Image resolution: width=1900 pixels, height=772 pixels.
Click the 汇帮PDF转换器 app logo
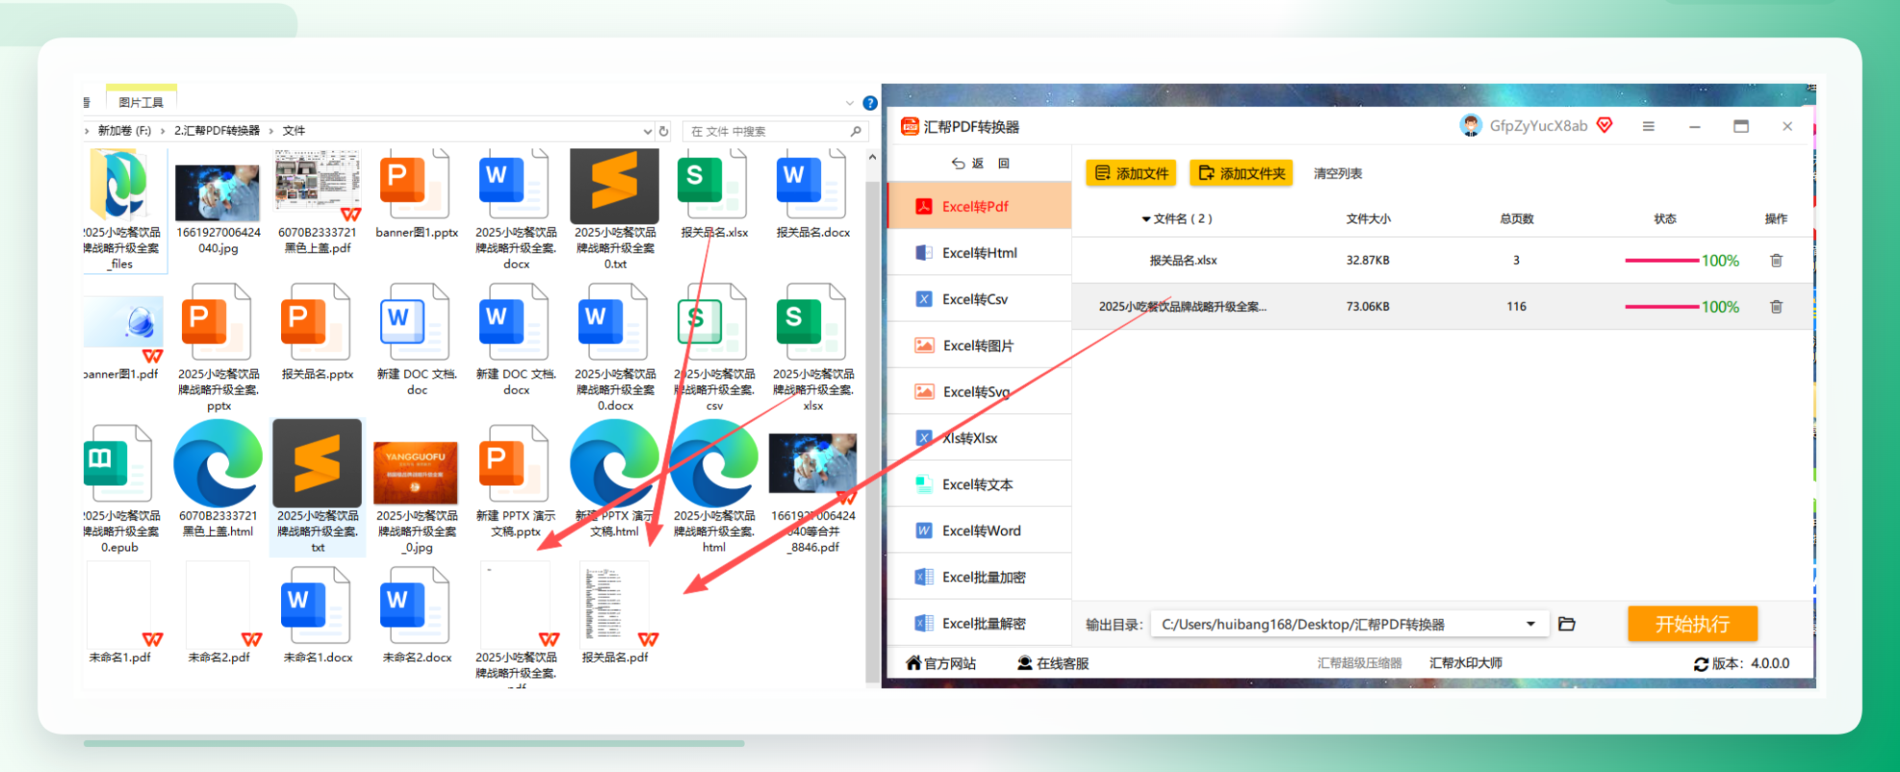tap(910, 126)
